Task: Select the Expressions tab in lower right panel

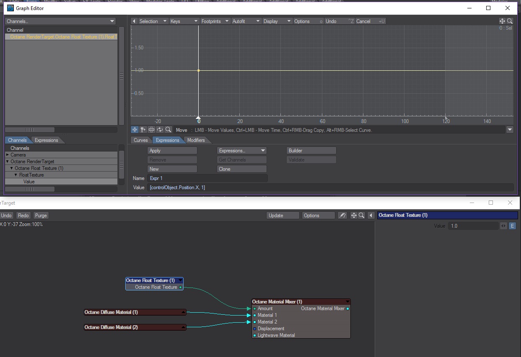Action: [x=168, y=140]
